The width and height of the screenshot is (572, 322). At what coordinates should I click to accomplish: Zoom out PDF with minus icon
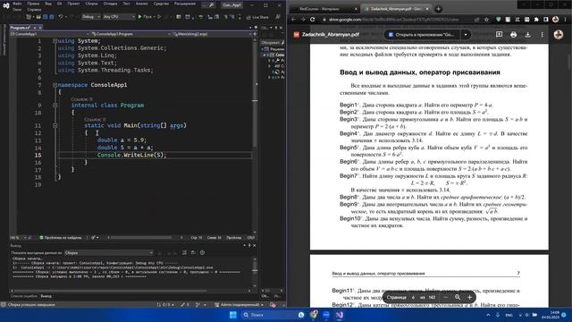(x=445, y=297)
